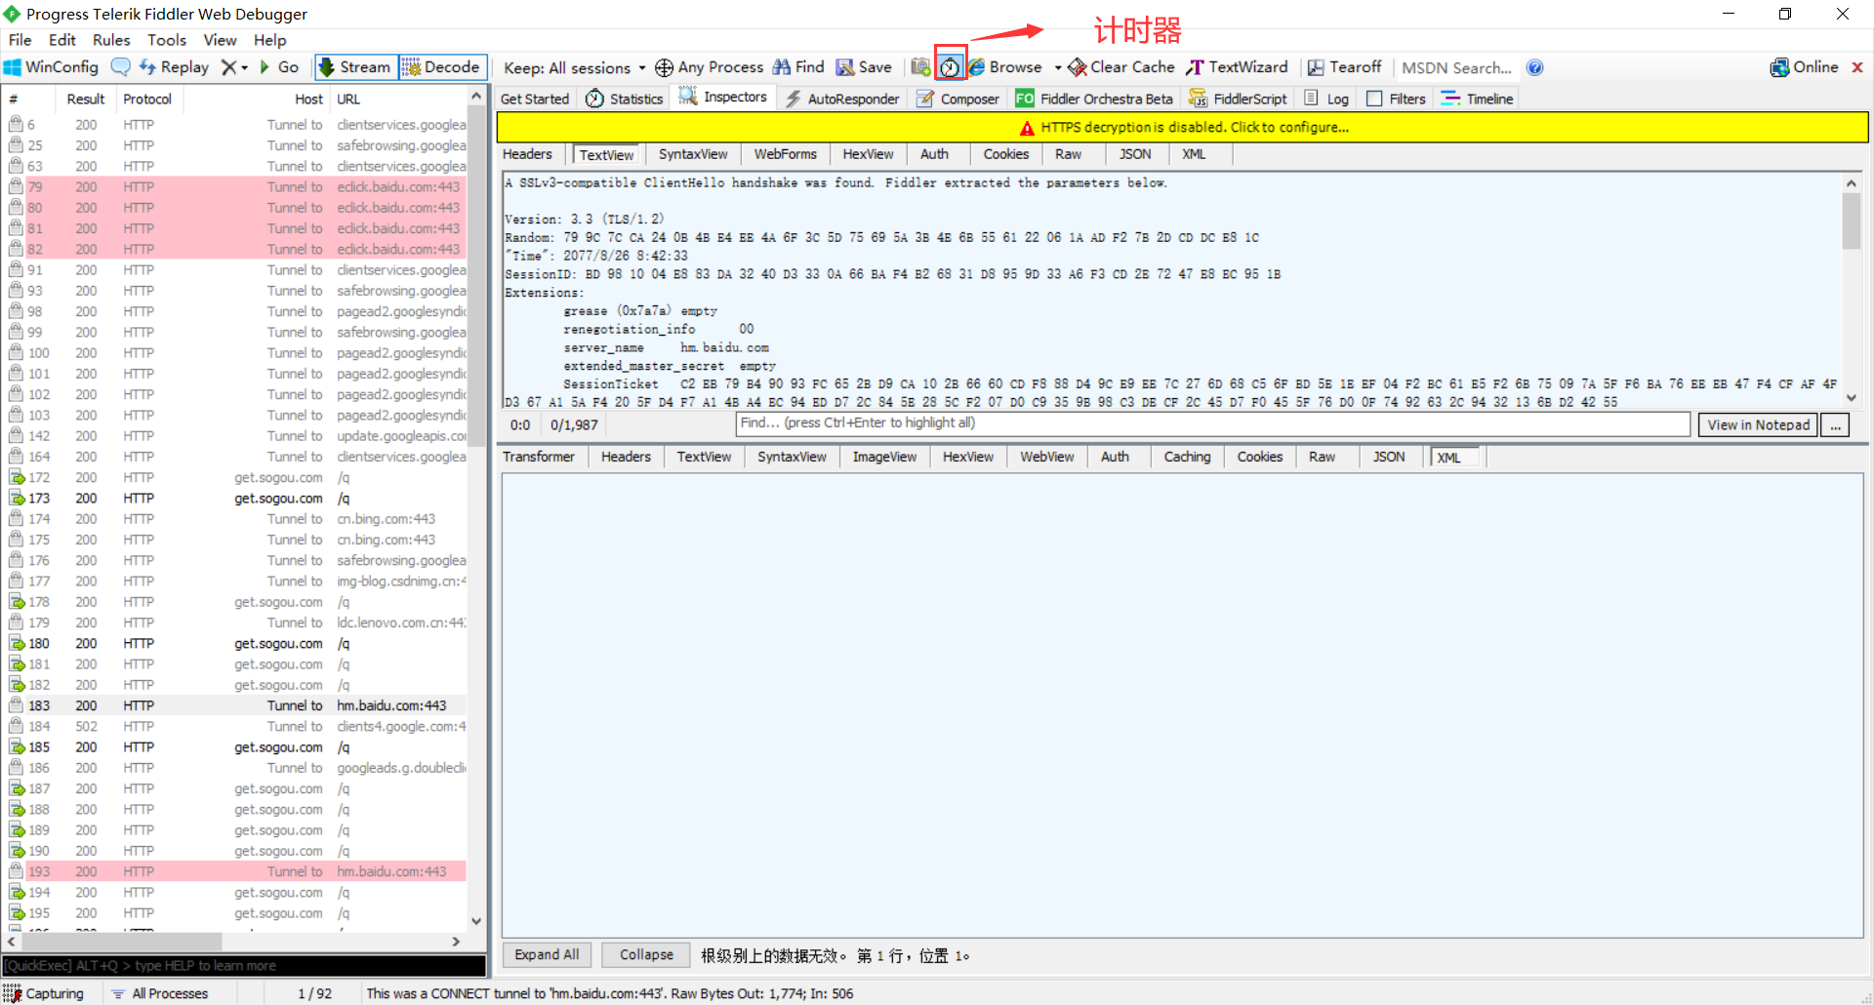Click session list horizontal scrollbar right arrow
This screenshot has height=1005, width=1874.
(x=456, y=942)
